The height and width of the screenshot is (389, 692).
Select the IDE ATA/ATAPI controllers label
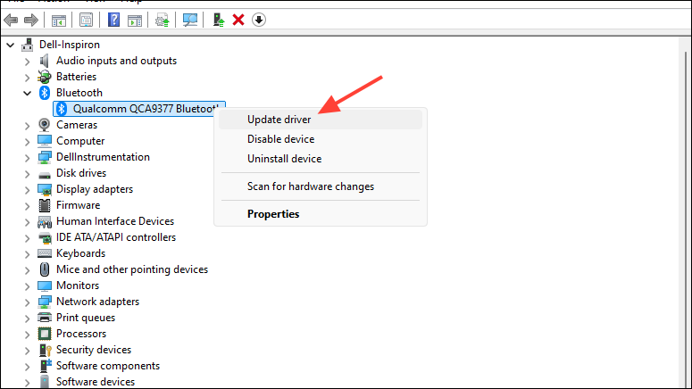tap(116, 237)
